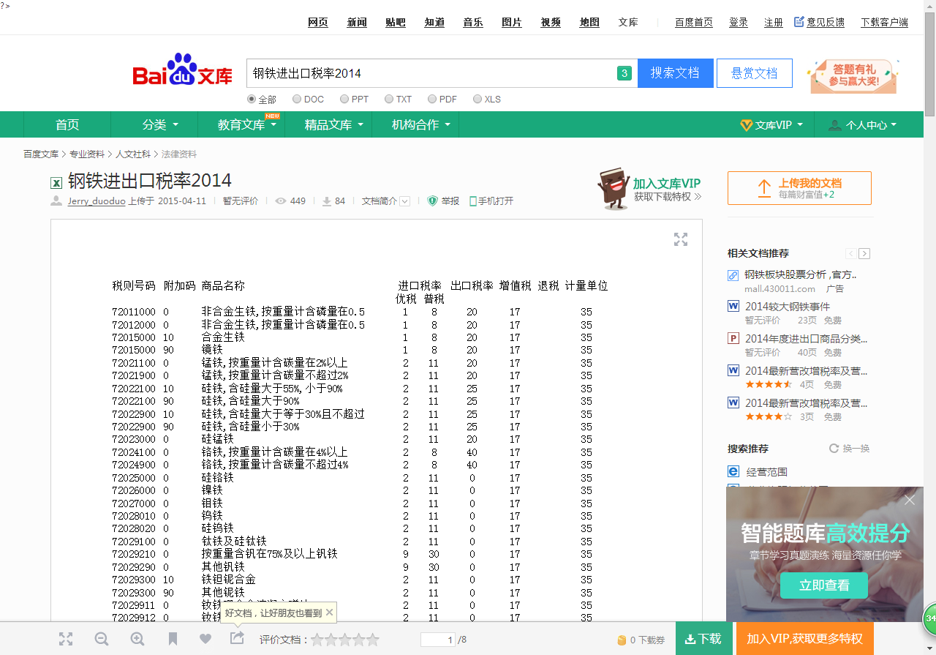Screen dimensions: 936x655
Task: Click the page number input field
Action: 439,639
